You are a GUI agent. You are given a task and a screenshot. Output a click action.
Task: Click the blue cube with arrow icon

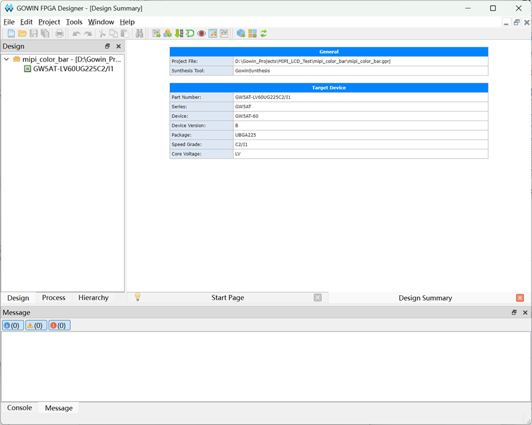(x=241, y=33)
